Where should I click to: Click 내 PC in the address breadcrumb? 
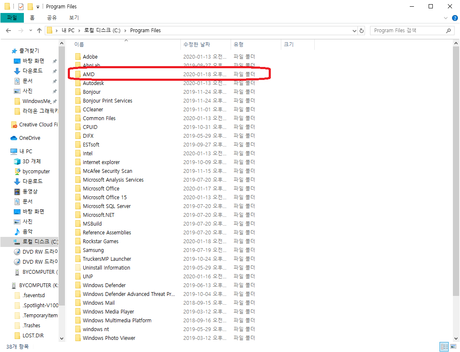click(68, 31)
